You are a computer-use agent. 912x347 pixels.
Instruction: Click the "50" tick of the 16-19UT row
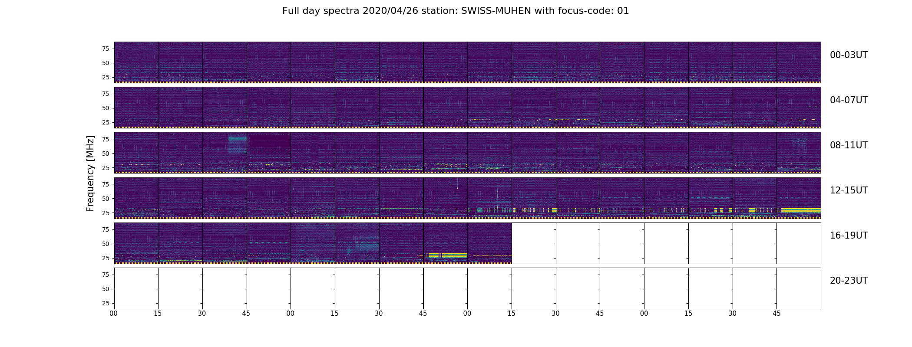[106, 244]
